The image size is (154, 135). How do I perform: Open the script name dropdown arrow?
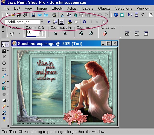click(x=42, y=22)
